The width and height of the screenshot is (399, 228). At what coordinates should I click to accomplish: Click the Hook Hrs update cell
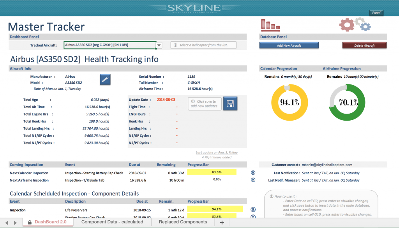tap(177, 121)
